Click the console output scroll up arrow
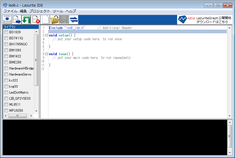235x158 pixels. pos(230,122)
